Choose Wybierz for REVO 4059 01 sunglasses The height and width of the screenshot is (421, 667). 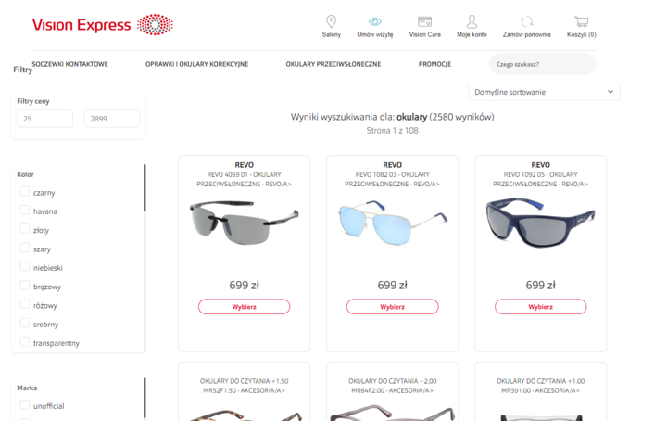244,307
